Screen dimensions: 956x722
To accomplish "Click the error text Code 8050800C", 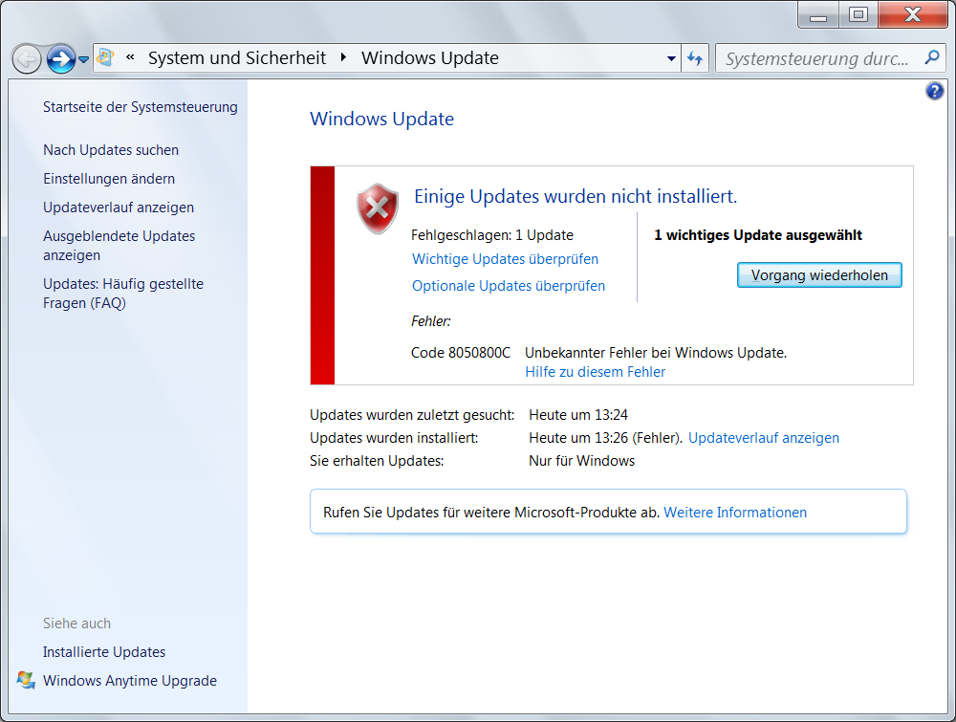I will (x=461, y=353).
